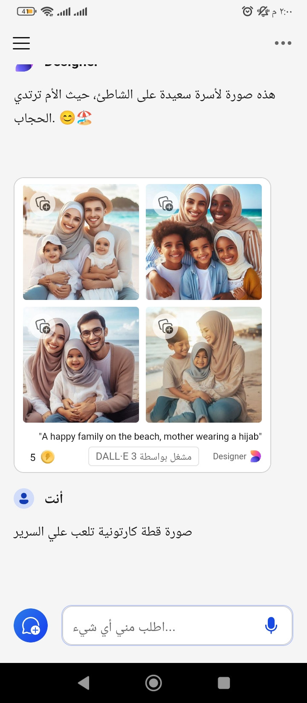Open the hamburger menu

coord(21,43)
